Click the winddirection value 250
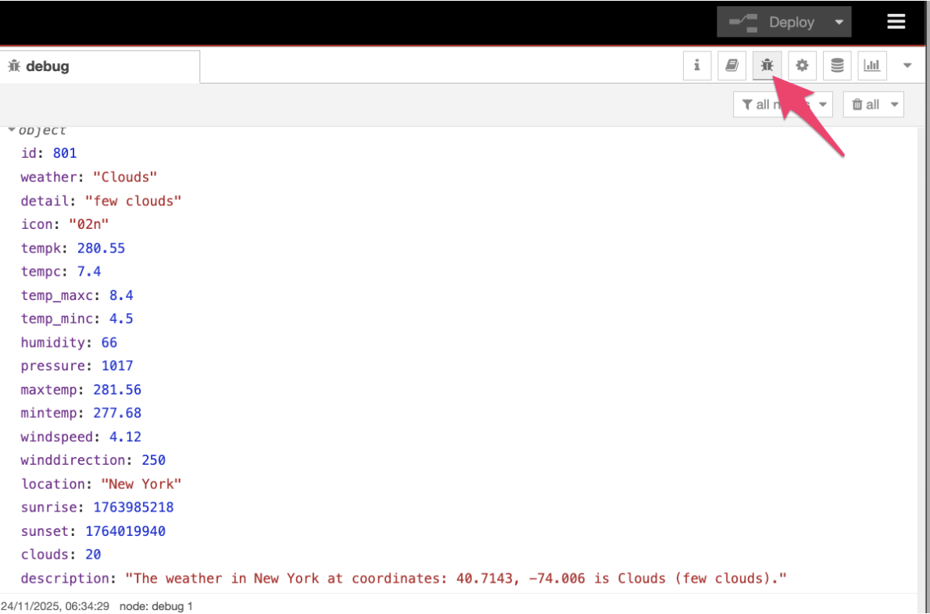Viewport: 930px width, 614px height. (153, 460)
